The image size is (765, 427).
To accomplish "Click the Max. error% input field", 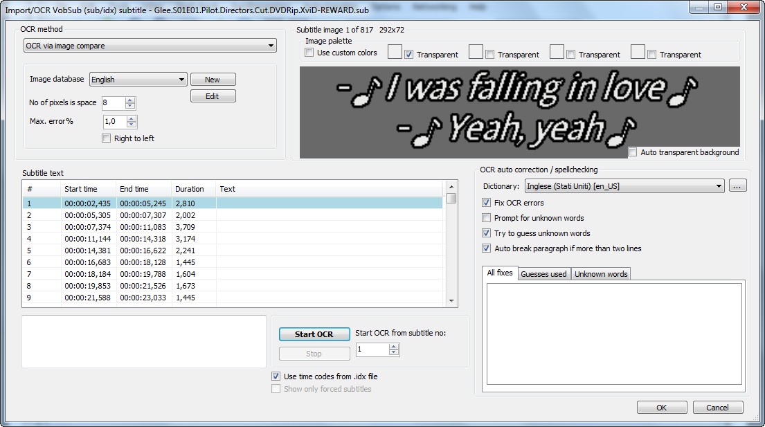I will click(115, 121).
